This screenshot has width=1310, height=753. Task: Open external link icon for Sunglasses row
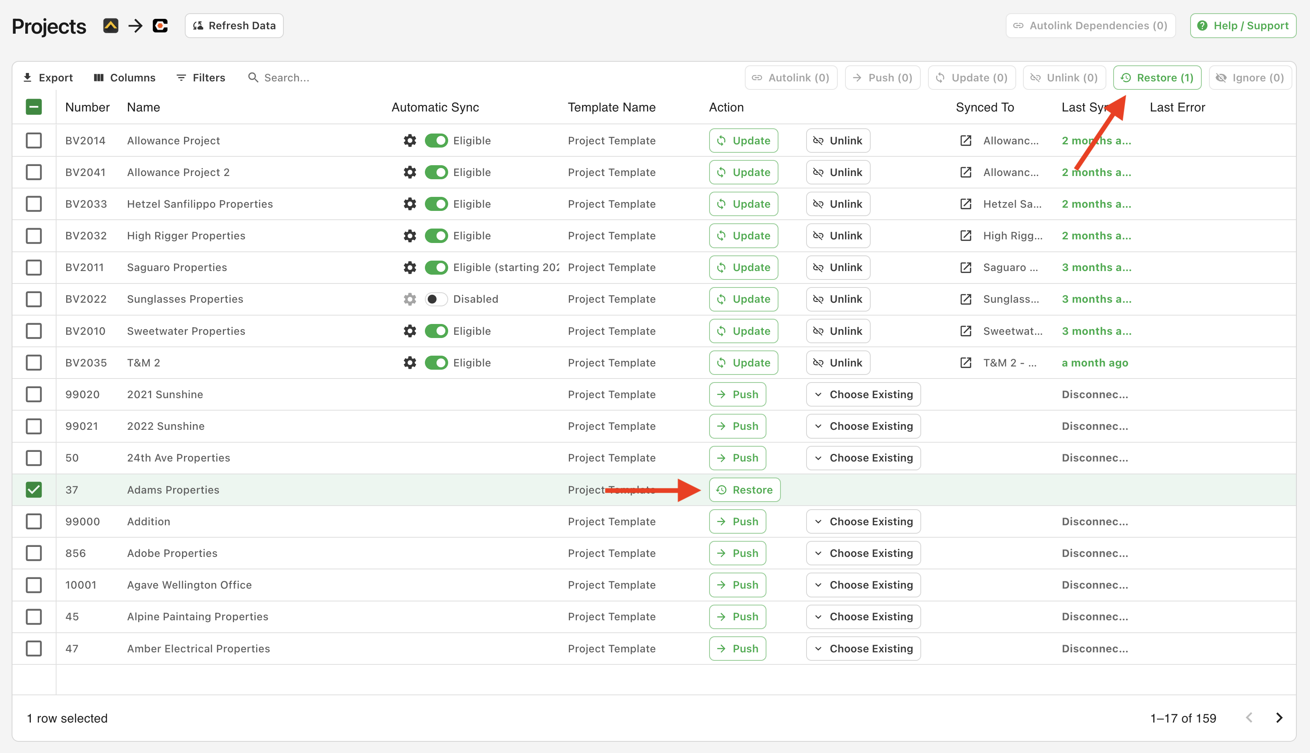[x=965, y=299]
